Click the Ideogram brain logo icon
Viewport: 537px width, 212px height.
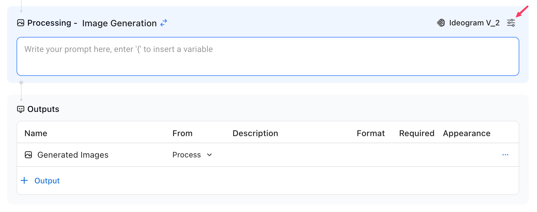441,23
